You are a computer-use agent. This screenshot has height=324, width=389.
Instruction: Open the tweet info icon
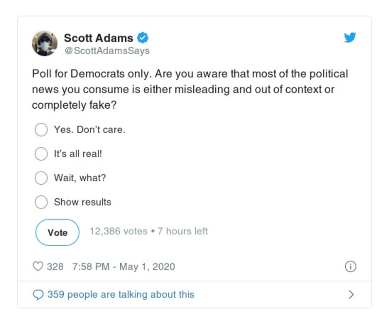click(x=350, y=267)
